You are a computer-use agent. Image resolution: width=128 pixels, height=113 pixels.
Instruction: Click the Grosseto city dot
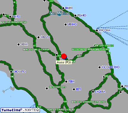(11, 72)
